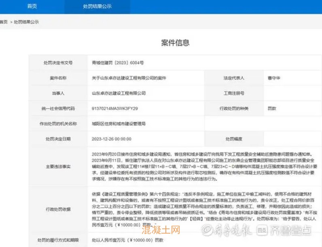
Task: Click the 处罚幅度 label cell
Action: (234, 139)
